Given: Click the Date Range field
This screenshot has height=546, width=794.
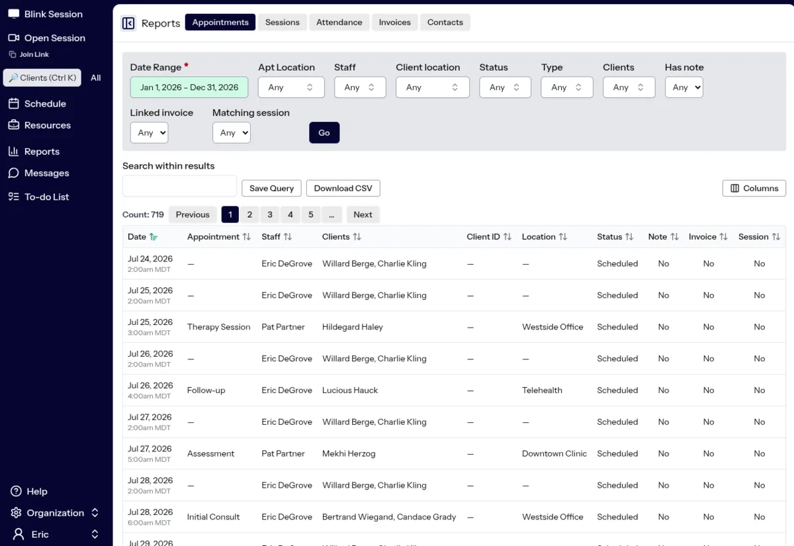Looking at the screenshot, I should (189, 87).
